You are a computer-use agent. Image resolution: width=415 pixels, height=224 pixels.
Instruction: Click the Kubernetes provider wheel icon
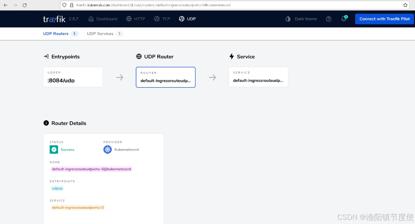click(107, 150)
